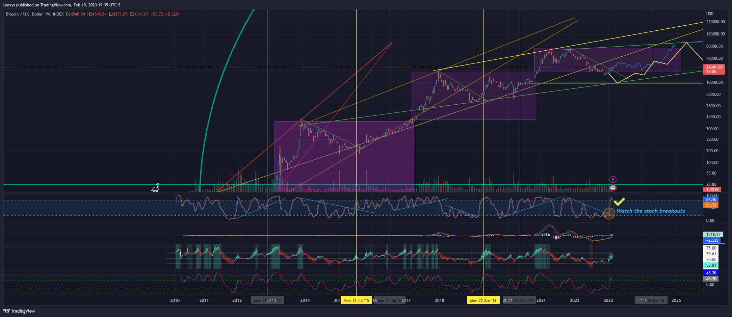Click the gray '11 May '20' date label
Viewport: 732px width, 317px height.
tap(519, 300)
